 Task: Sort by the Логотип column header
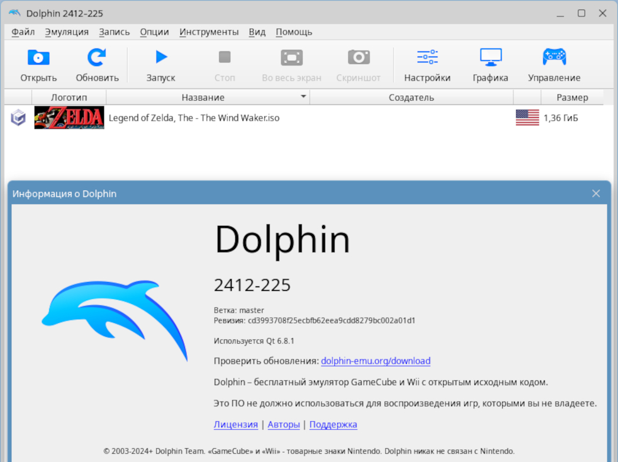tap(69, 98)
